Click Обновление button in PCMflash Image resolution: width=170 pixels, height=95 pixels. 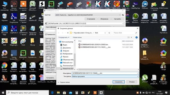(104, 19)
